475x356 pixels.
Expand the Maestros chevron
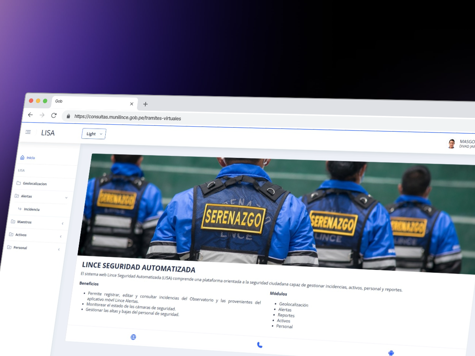tap(63, 224)
